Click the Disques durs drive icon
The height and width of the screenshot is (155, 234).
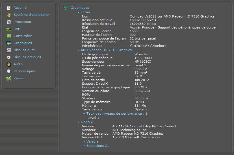click(9, 50)
